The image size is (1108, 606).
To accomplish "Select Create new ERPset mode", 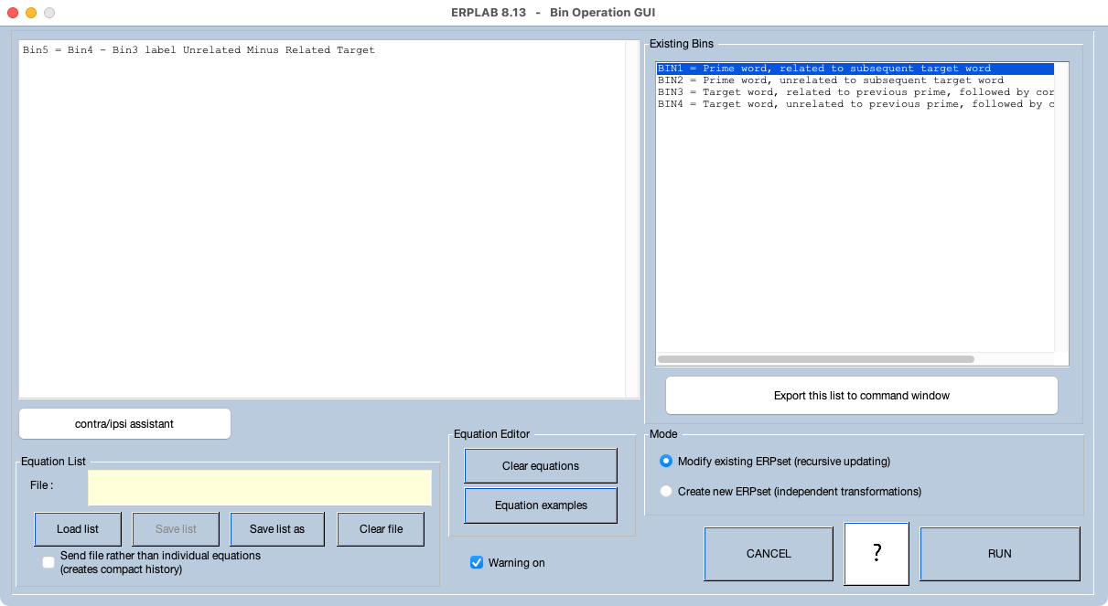I will coord(666,492).
